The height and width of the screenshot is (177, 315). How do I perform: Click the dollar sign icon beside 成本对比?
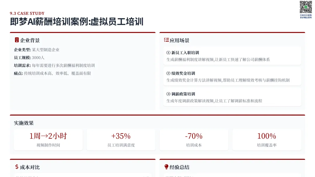[17, 167]
